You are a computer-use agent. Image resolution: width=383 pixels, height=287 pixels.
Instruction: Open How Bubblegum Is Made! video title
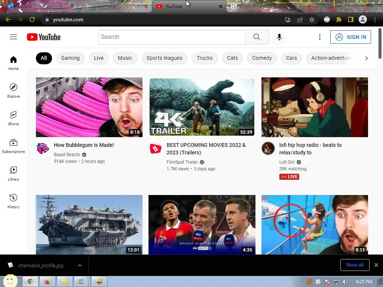[84, 145]
